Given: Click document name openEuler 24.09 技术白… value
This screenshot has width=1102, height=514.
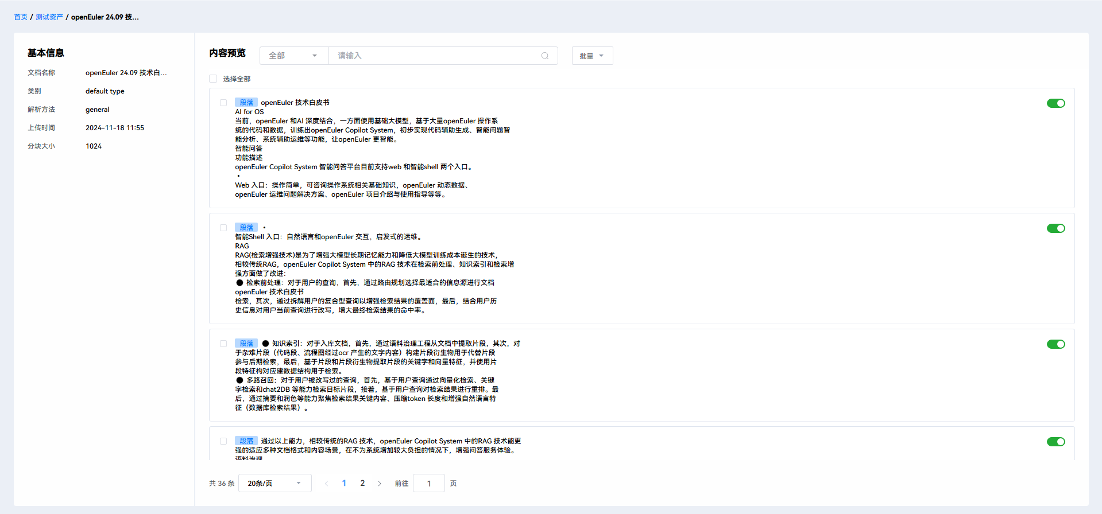Looking at the screenshot, I should click(x=126, y=73).
